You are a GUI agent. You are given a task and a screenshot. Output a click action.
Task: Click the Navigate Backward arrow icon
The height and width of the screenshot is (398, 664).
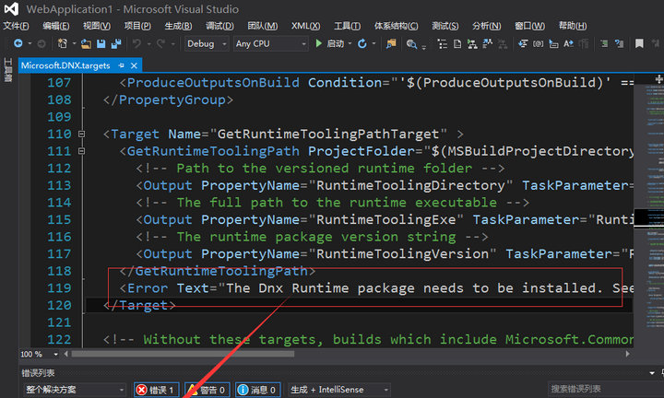tap(18, 43)
